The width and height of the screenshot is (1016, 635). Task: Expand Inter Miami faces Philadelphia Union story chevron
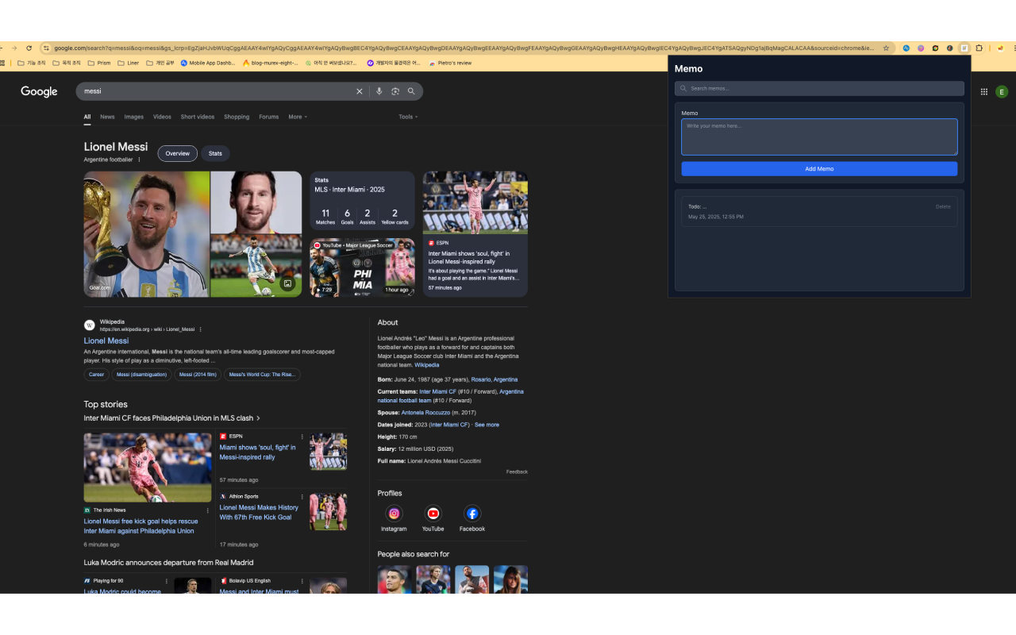coord(259,418)
